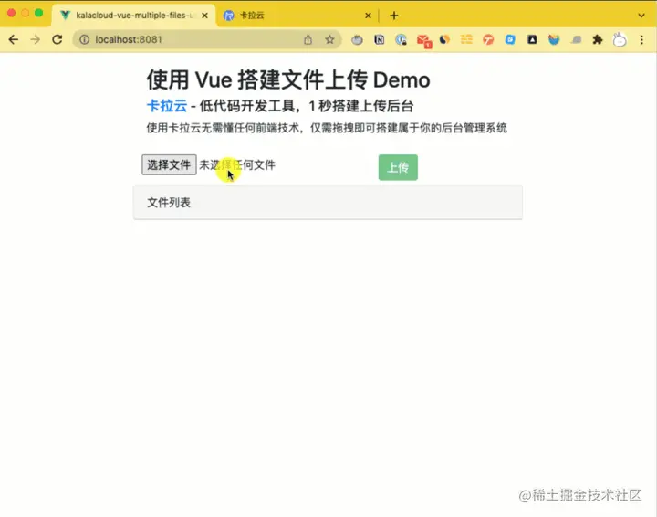The image size is (657, 517).
Task: Open the 1Password extension icon
Action: pos(401,40)
